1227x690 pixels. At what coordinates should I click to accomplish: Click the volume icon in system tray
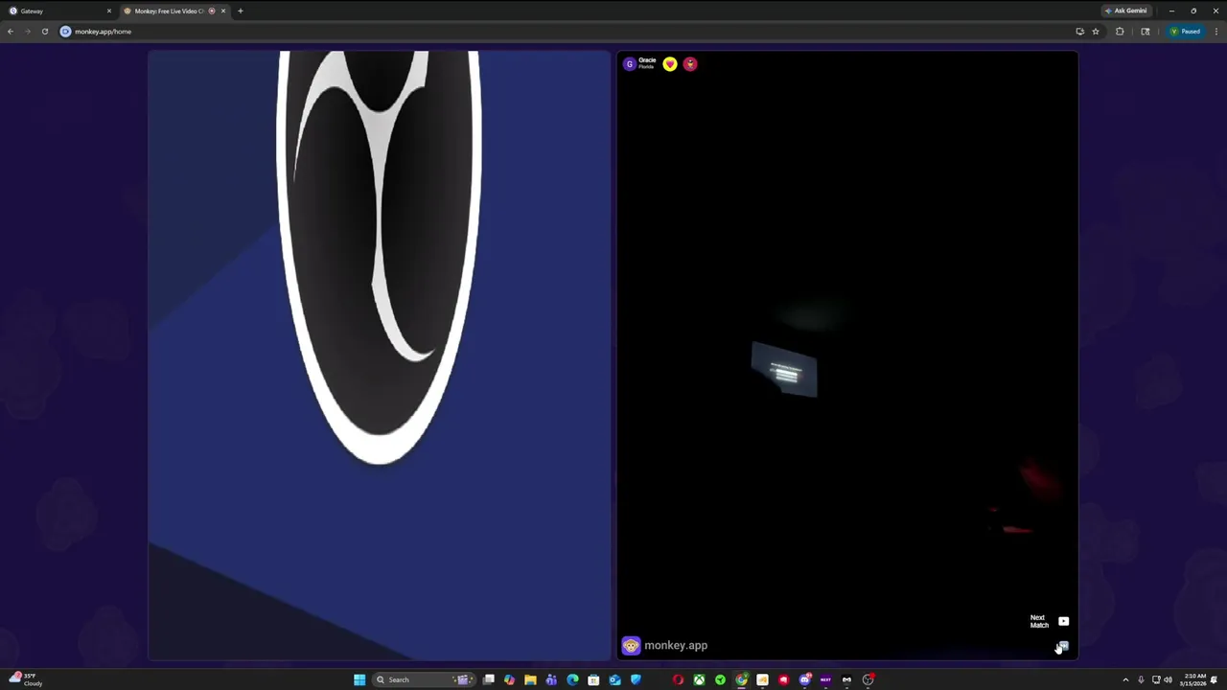[x=1168, y=679]
